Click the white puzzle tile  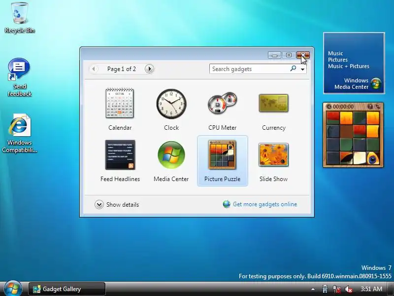[360, 158]
